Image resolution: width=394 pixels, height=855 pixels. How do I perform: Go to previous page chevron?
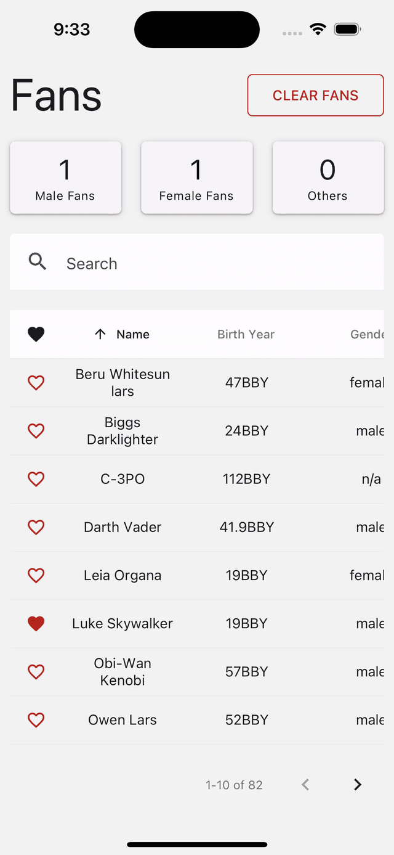(305, 785)
